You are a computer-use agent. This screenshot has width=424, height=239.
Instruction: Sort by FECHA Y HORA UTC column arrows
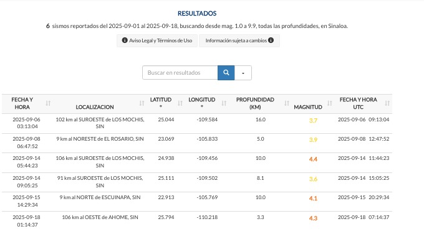387,103
